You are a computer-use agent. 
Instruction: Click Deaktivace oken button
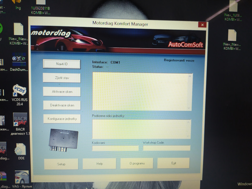tap(62, 105)
